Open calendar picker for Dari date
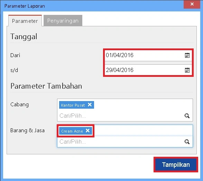The image size is (203, 181). (x=187, y=55)
